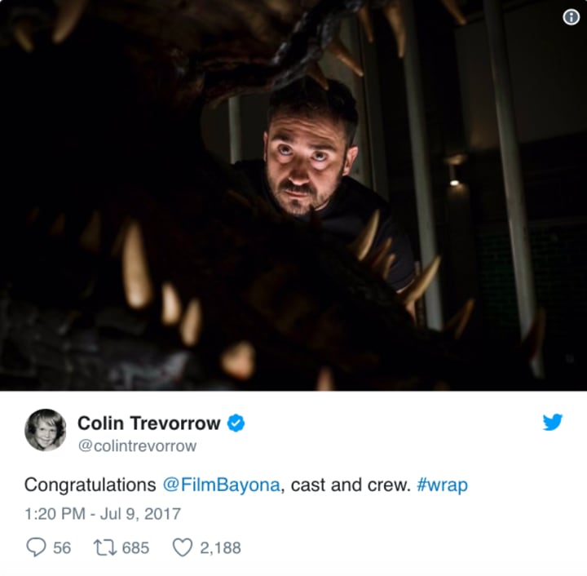Like the tweet with the heart icon
The height and width of the screenshot is (576, 587).
[x=183, y=547]
